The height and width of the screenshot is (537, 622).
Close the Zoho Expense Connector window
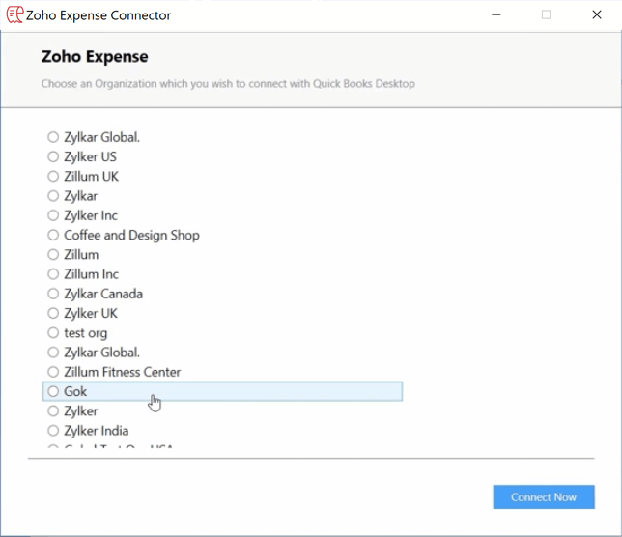597,15
